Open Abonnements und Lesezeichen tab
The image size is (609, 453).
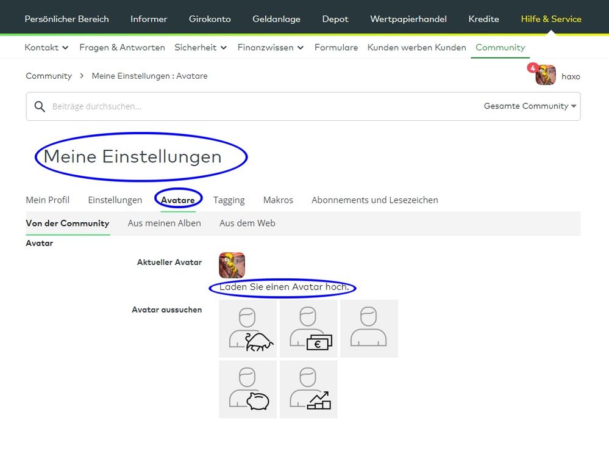coord(374,200)
